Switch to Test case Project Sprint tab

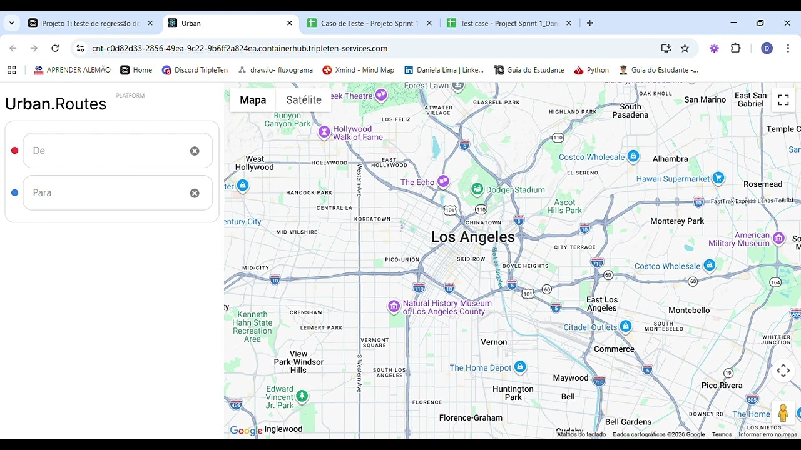click(509, 23)
